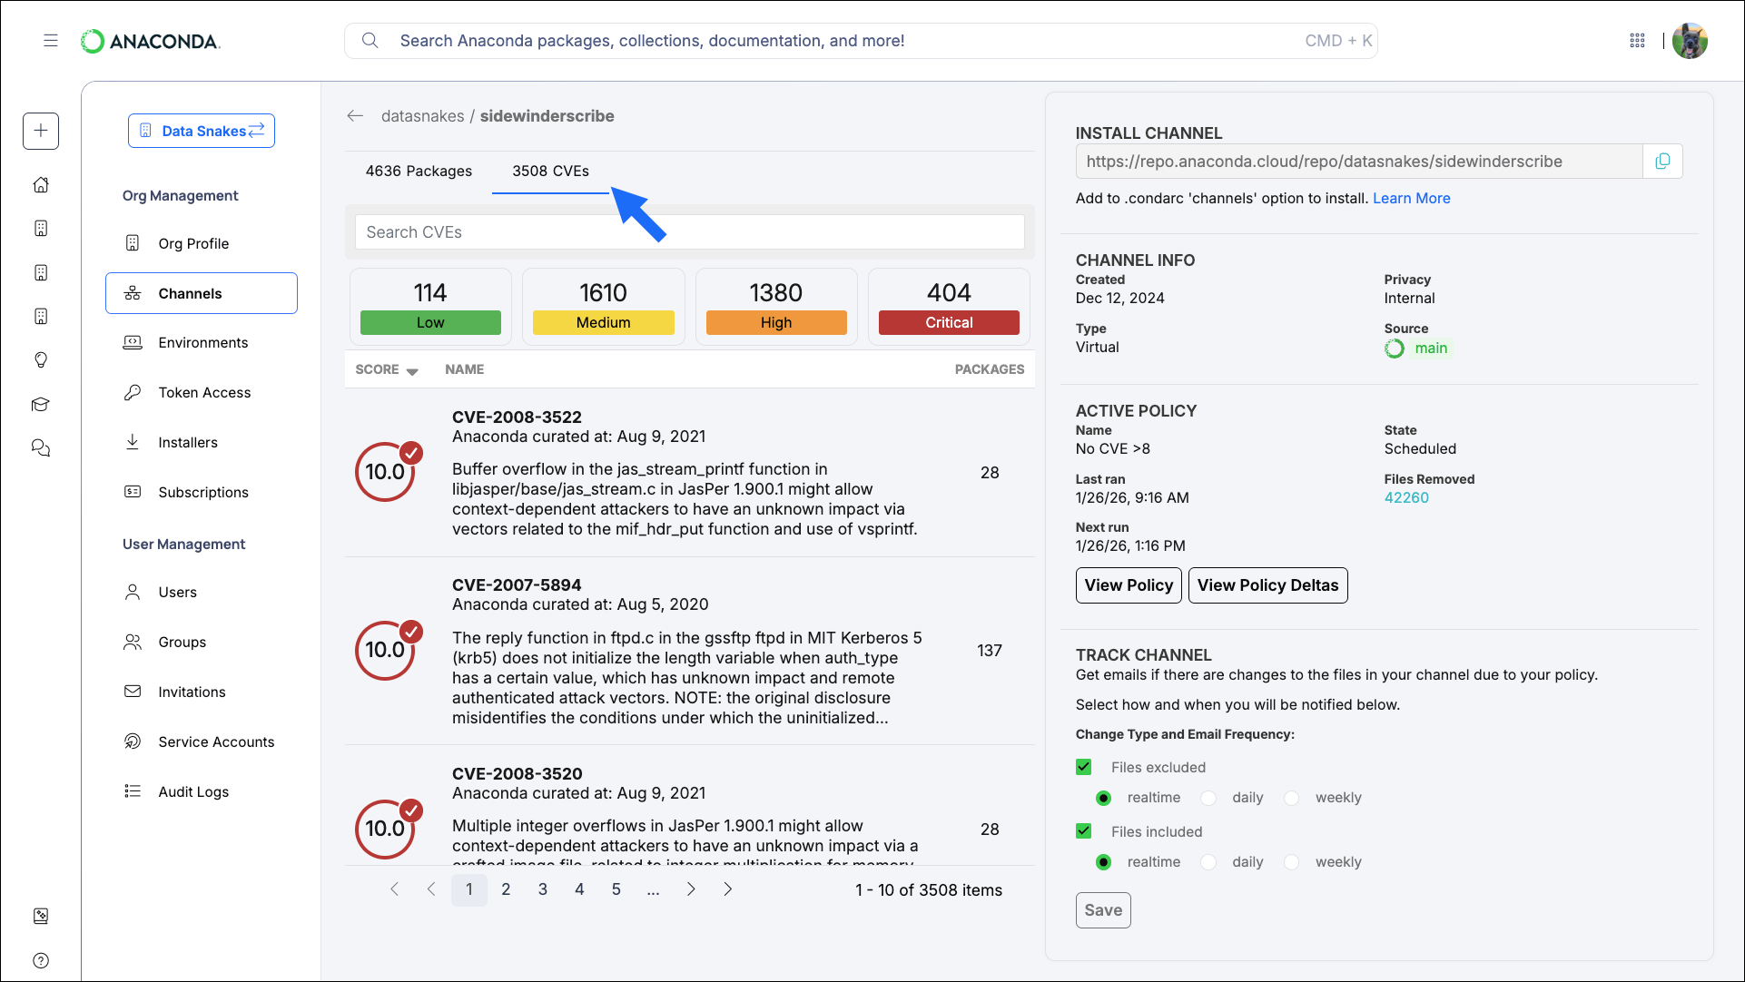This screenshot has width=1745, height=982.
Task: Save track channel settings
Action: (1103, 910)
